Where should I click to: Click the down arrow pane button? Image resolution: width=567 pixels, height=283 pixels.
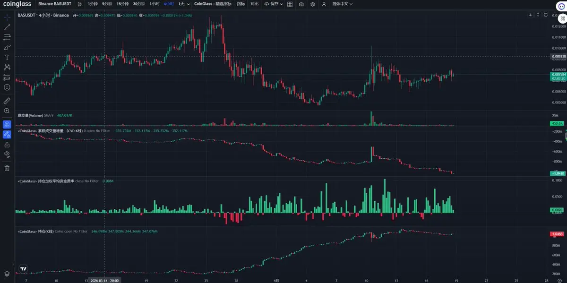coord(530,15)
